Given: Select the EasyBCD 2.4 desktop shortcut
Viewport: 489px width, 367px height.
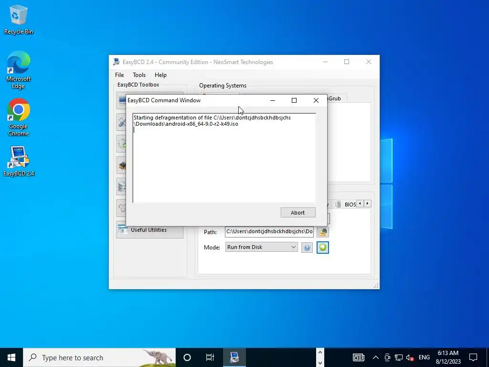Looking at the screenshot, I should (19, 161).
